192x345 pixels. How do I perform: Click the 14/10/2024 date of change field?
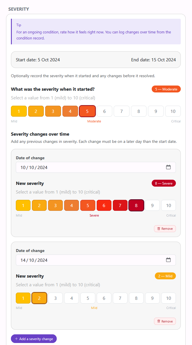coord(96,260)
